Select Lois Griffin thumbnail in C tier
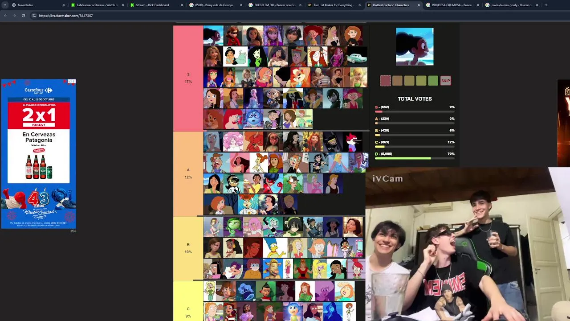 [x=345, y=291]
